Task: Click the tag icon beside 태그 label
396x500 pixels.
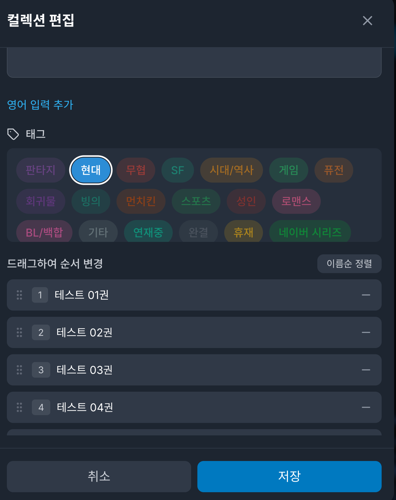Action: [x=13, y=134]
